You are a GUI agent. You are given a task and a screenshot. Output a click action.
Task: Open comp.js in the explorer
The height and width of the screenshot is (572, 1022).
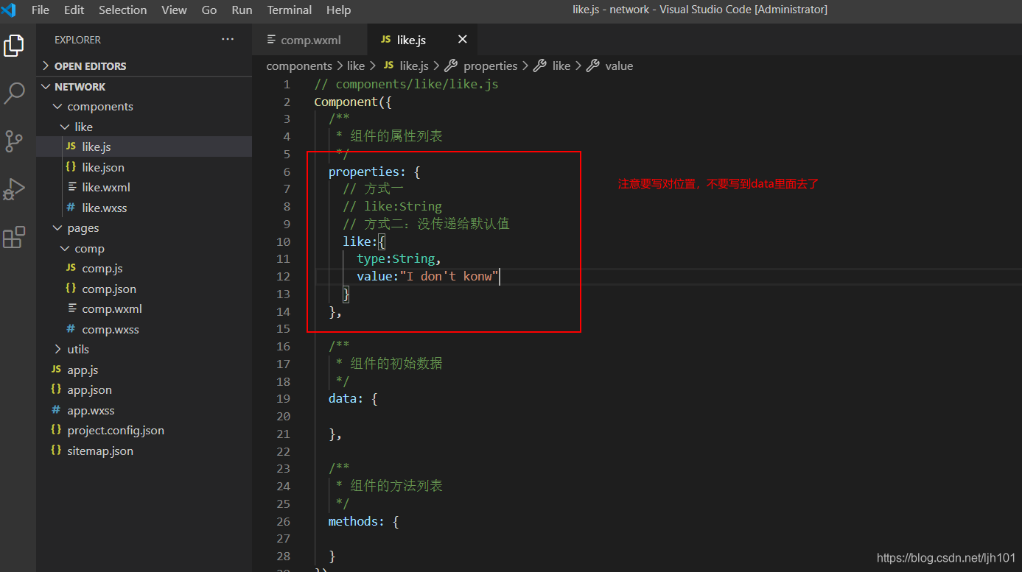coord(102,268)
